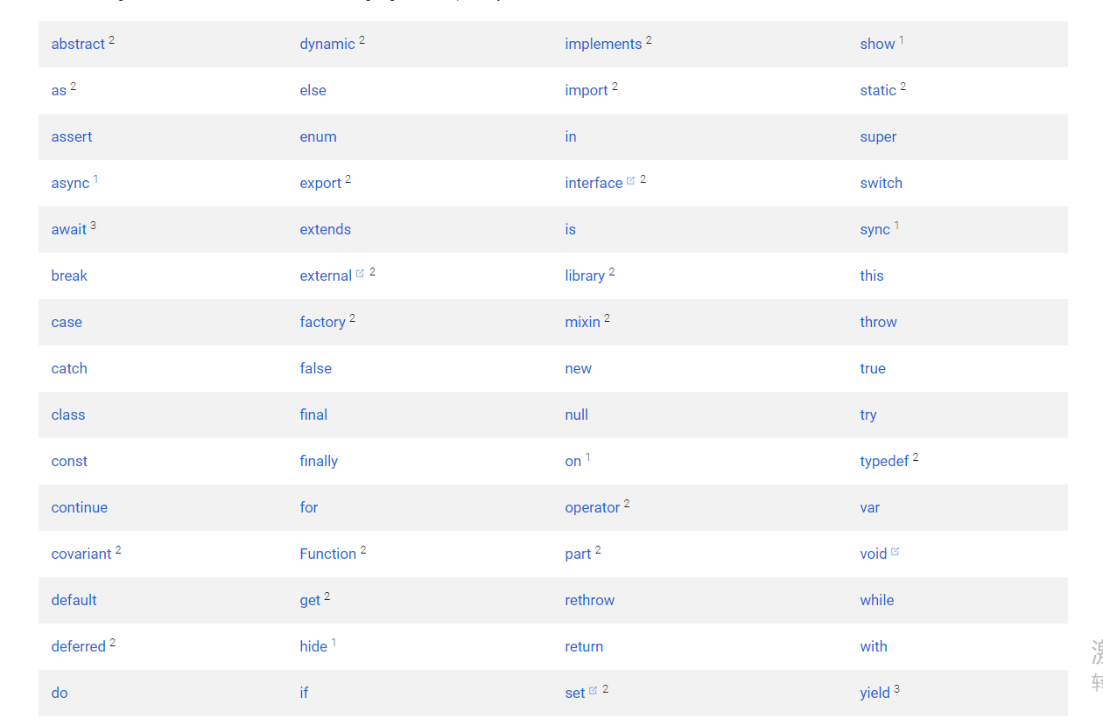Open the deferred keyword link
This screenshot has height=725, width=1103.
[x=78, y=646]
